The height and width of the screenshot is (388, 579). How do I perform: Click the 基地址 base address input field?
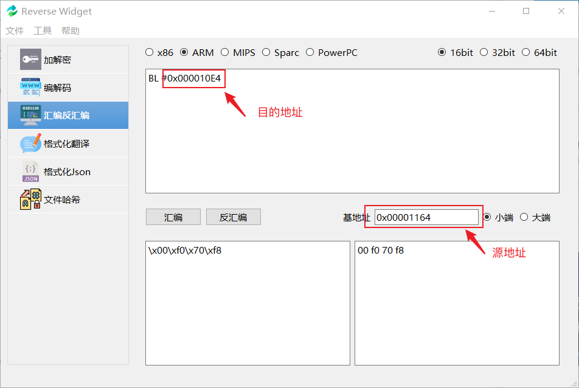pyautogui.click(x=426, y=217)
